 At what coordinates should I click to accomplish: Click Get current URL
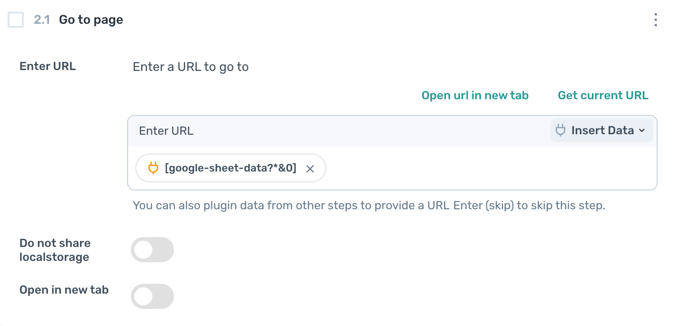coord(603,95)
